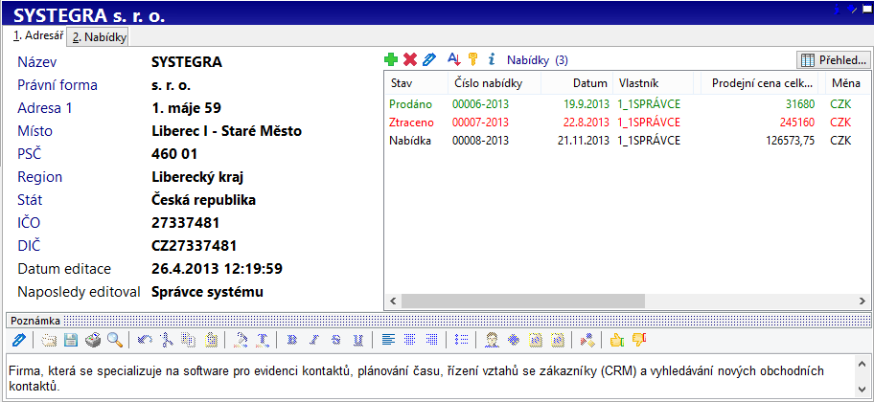Click the Nabídky (3) label
874x402 pixels.
tap(538, 60)
